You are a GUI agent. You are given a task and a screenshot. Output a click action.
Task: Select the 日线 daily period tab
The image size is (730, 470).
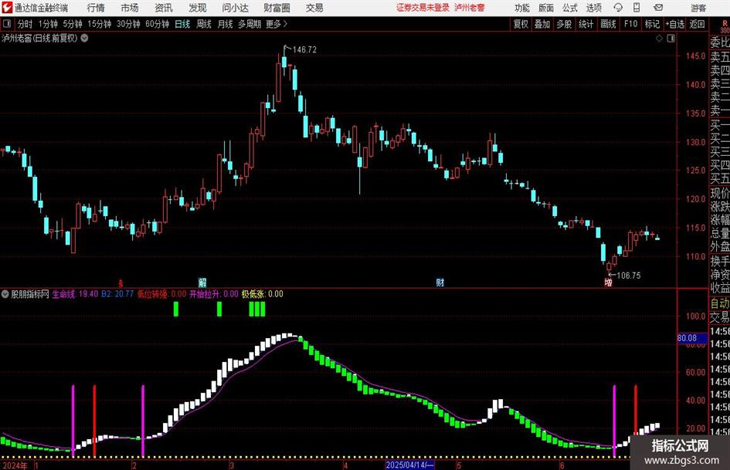pyautogui.click(x=182, y=24)
